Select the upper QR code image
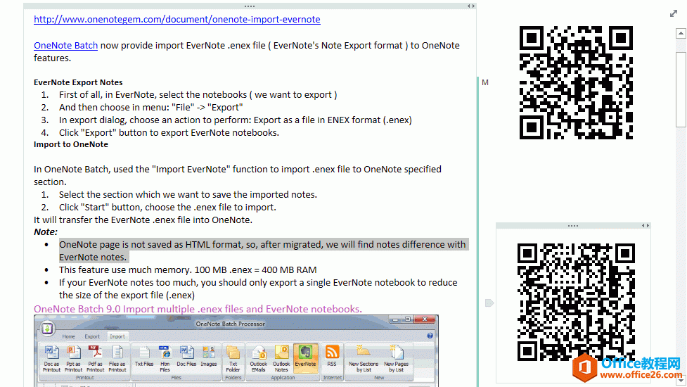 [576, 82]
